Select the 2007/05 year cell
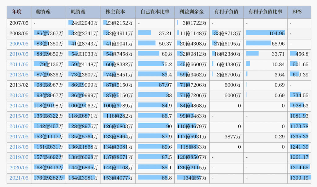Viewport: 317px width, 187px height. (x=19, y=23)
